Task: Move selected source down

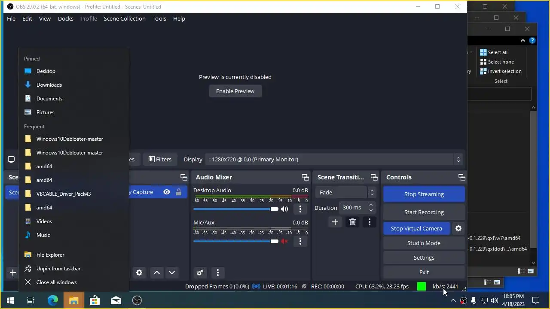Action: (172, 273)
